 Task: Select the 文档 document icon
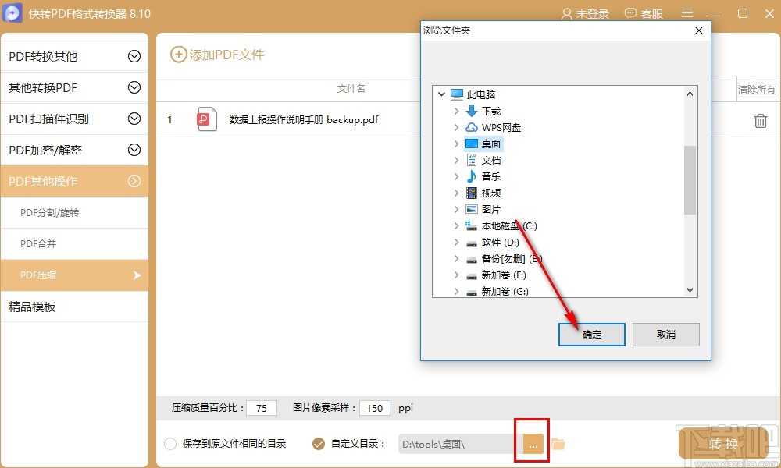471,160
